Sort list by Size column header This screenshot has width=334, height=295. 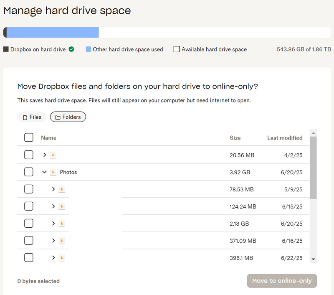pyautogui.click(x=235, y=138)
